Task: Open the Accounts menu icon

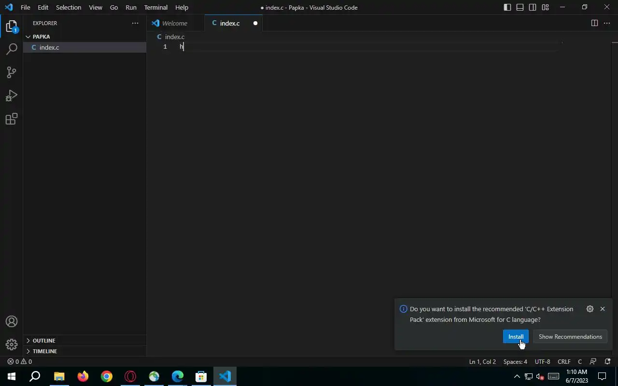Action: [x=12, y=321]
